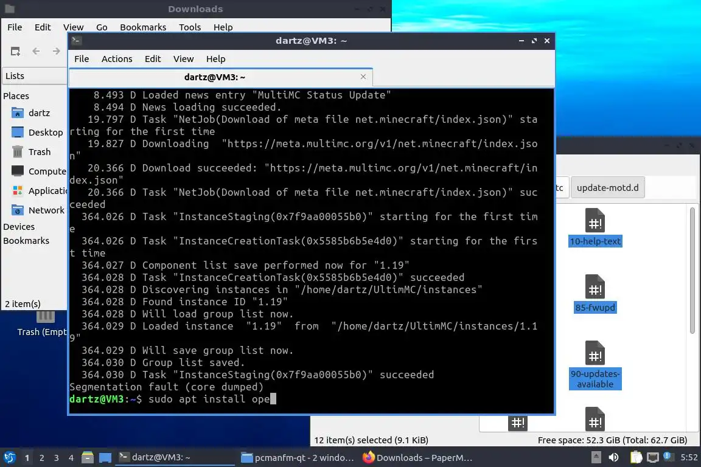Click the file manager vertical scrollbar
The image size is (701, 467).
pos(692,271)
